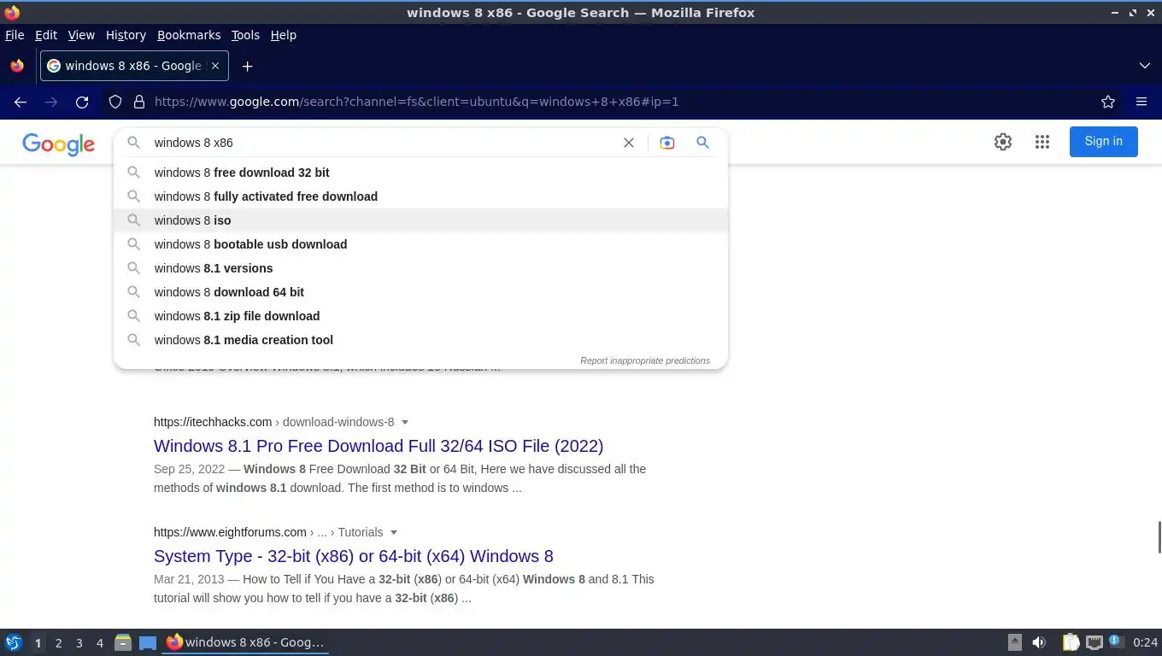
Task: Click the site security padlock icon
Action: 139,102
